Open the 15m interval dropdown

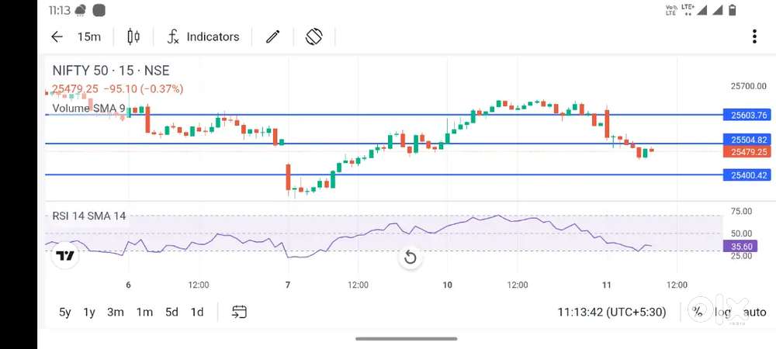tap(88, 36)
